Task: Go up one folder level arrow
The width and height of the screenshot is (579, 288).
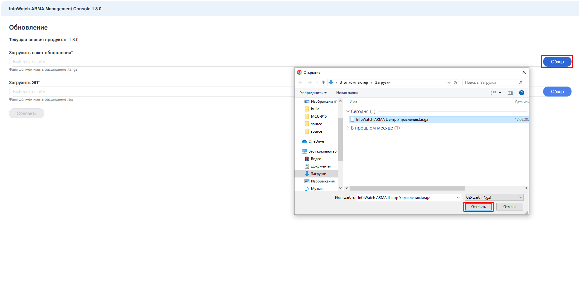Action: pos(323,83)
